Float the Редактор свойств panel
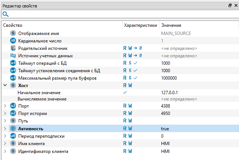239x160 pixels. point(230,5)
